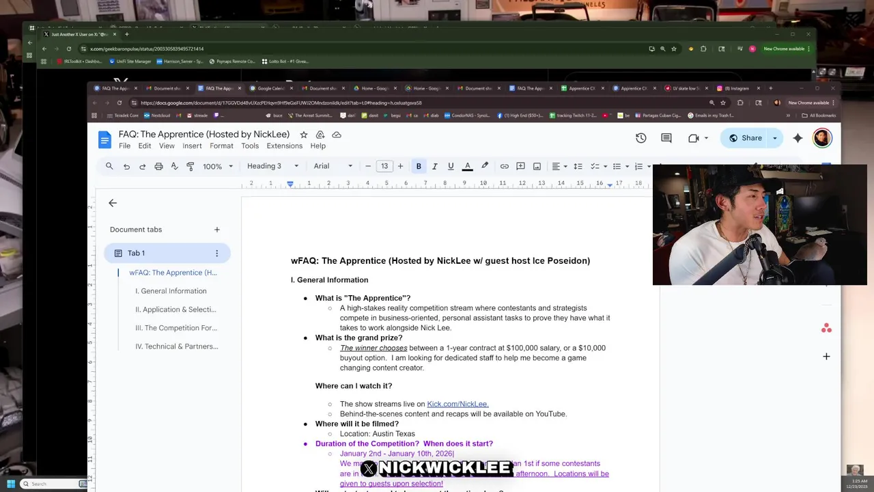This screenshot has width=874, height=492.
Task: Insert an image from toolbar
Action: (537, 166)
